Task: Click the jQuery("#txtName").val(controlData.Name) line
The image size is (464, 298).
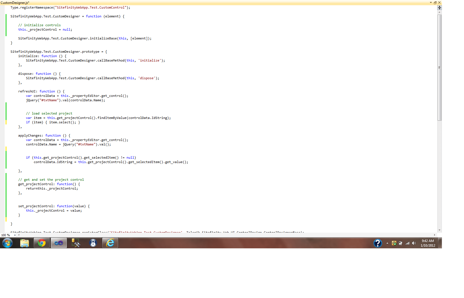Action: [65, 100]
